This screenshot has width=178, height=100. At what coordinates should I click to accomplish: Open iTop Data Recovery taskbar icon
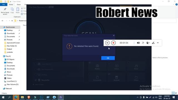[x=61, y=97]
